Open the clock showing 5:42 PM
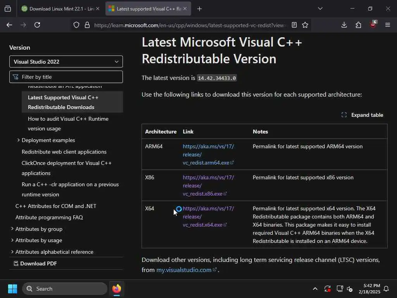Viewport: 397px width, 298px height. click(x=369, y=289)
